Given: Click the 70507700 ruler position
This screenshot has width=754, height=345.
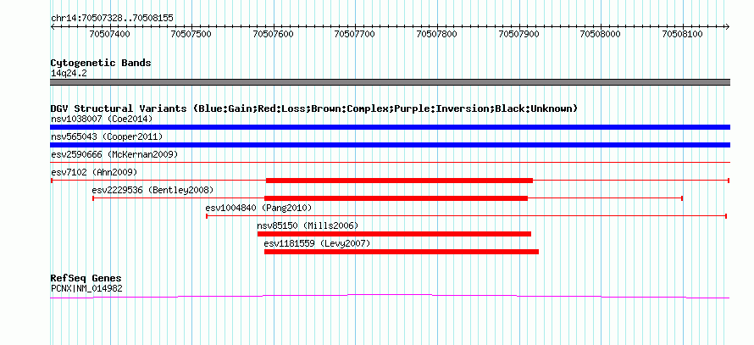Looking at the screenshot, I should [x=355, y=35].
